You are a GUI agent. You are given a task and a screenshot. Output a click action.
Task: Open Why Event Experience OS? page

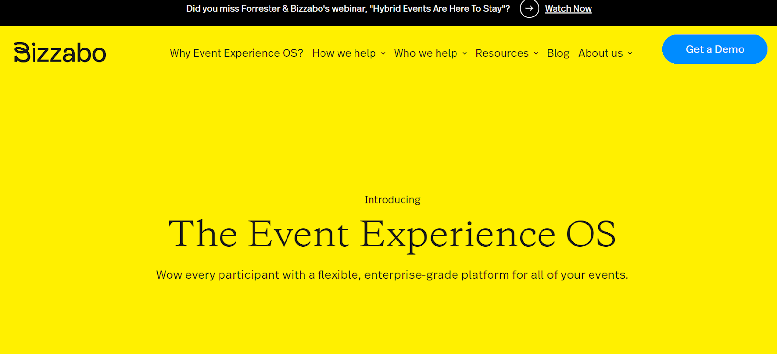[x=236, y=53]
